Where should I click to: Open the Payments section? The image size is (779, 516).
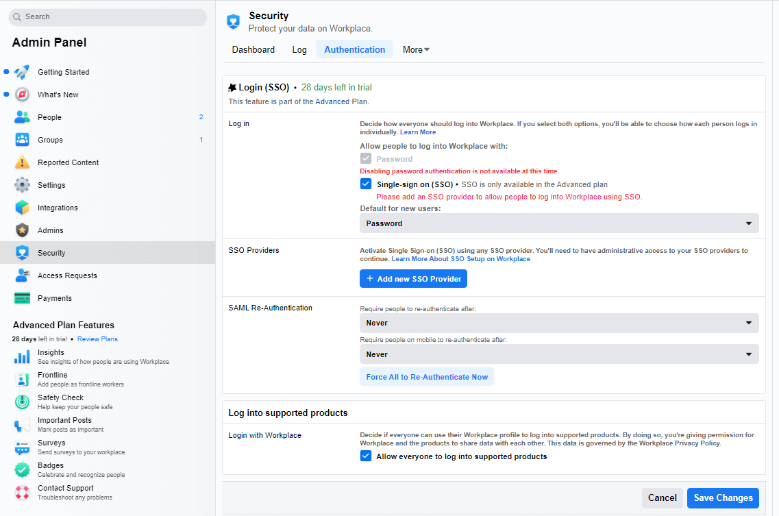(x=108, y=298)
